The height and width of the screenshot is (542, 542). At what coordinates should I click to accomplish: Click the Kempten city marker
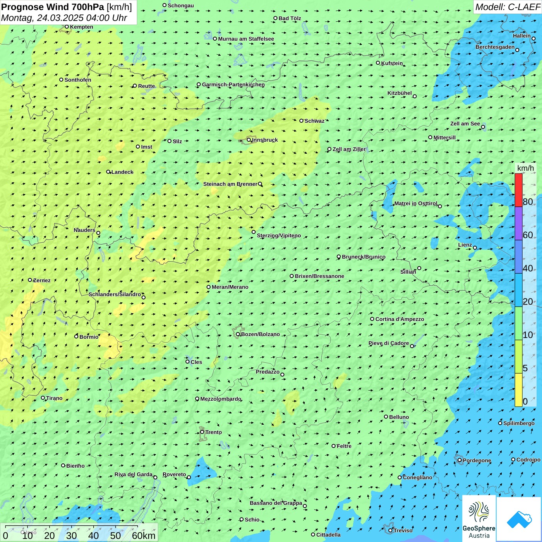click(x=67, y=27)
